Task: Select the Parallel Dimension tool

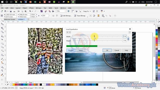Action: pyautogui.click(x=2, y=59)
